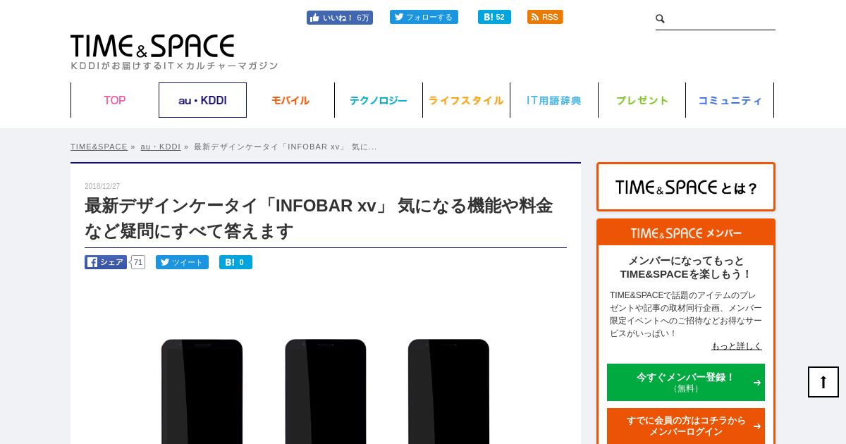This screenshot has width=846, height=444.
Task: Follow the もっと詳しく link
Action: click(737, 346)
